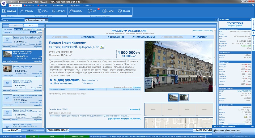Image resolution: width=255 pixels, height=138 pixels.
Task: Click Скопировать ссылку link
Action: (x=202, y=31)
